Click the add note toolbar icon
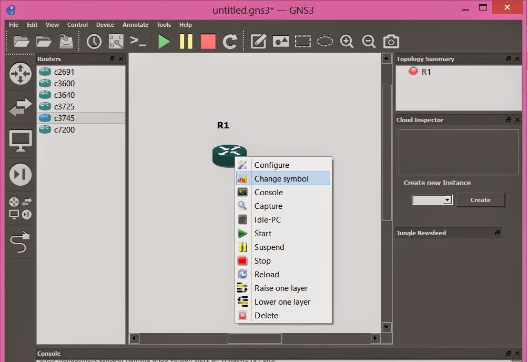This screenshot has width=528, height=362. (x=258, y=42)
